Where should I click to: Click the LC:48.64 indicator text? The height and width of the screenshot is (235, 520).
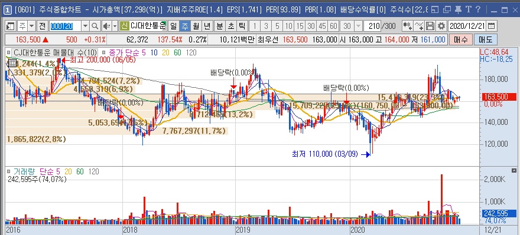pos(494,52)
